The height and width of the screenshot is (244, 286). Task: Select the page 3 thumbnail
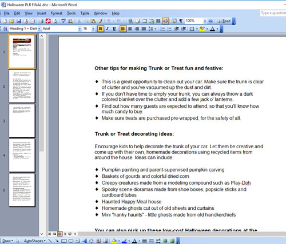22,121
